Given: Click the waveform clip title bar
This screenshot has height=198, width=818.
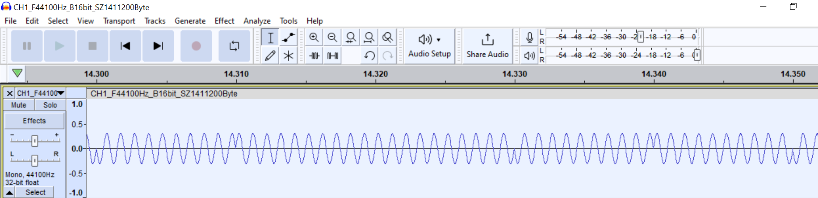Looking at the screenshot, I should pos(452,94).
